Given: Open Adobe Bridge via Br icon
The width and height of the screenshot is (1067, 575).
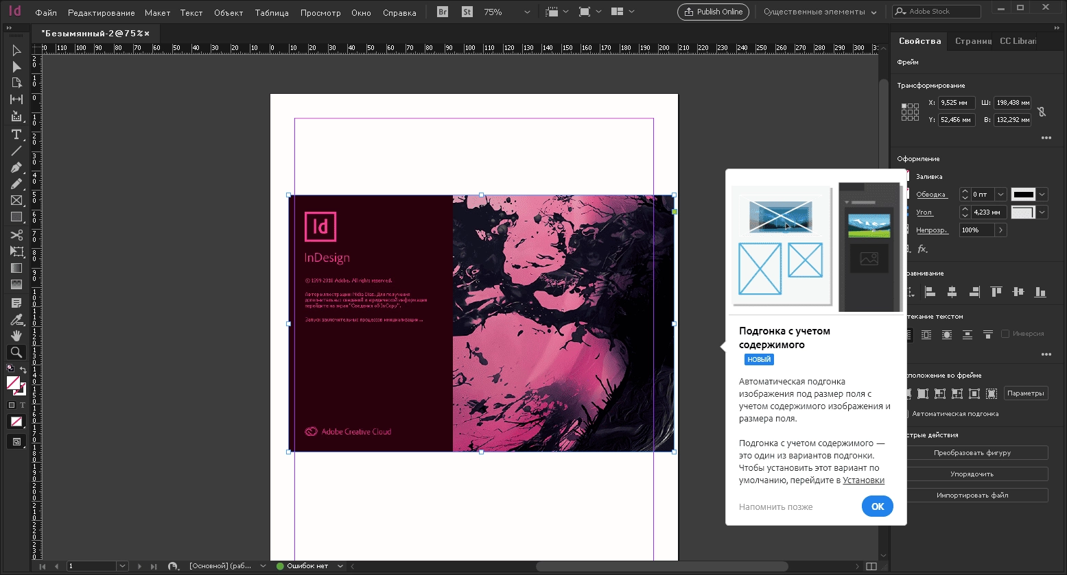Looking at the screenshot, I should 443,12.
